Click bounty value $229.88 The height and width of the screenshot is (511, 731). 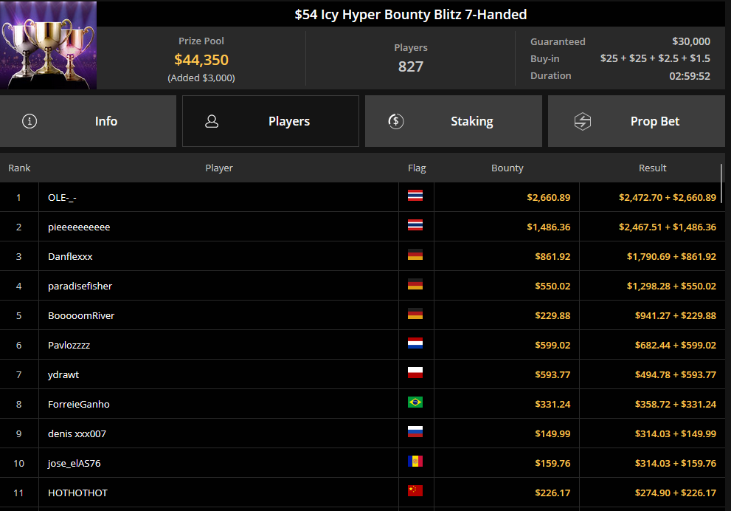(552, 315)
